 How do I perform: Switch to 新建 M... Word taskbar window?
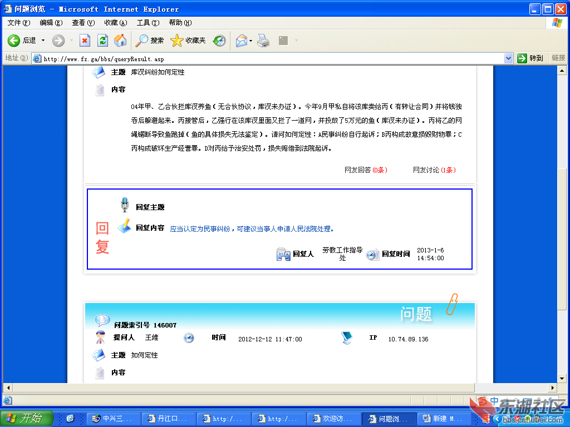444,419
